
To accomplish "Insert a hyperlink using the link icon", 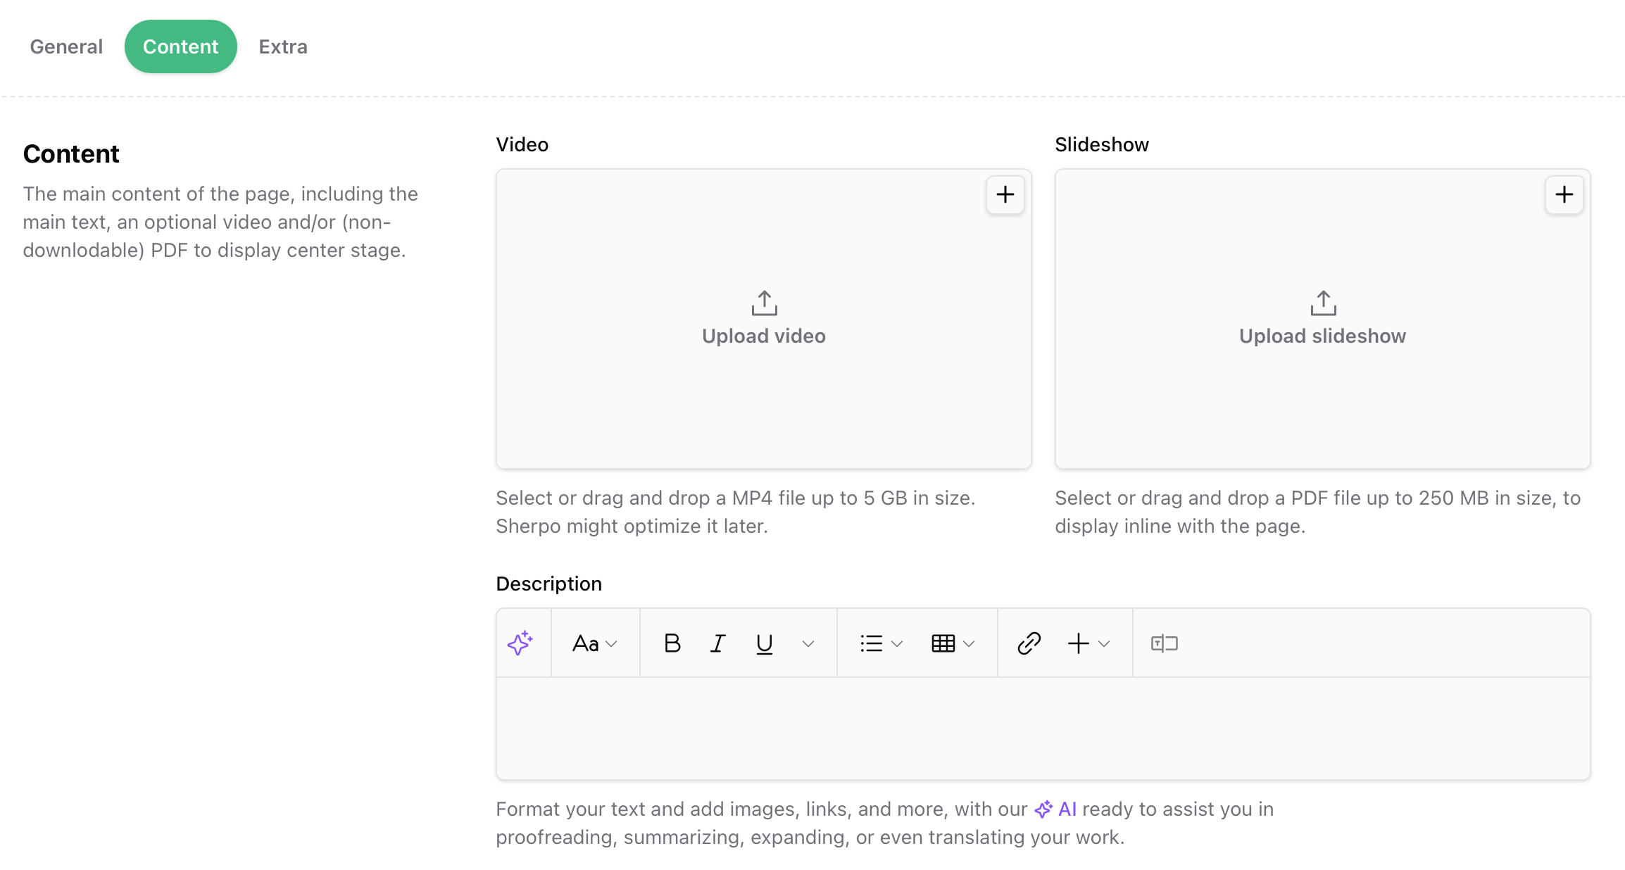I will point(1029,643).
